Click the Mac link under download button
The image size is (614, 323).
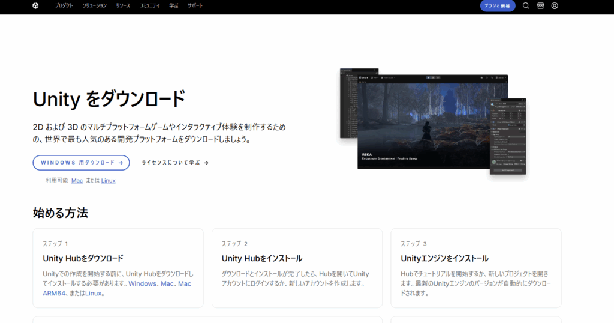(77, 181)
